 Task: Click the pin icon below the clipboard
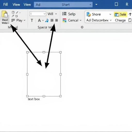pos(13,16)
